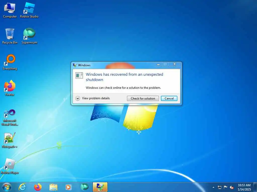The width and height of the screenshot is (257, 192).
Task: Minimize the Windows dialog
Action: tap(158, 64)
